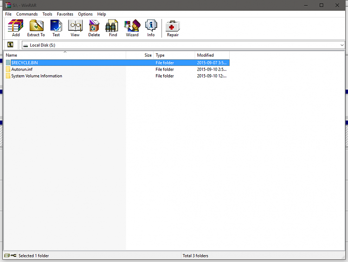Close the WinRAR window
348x262 pixels.
(337, 5)
